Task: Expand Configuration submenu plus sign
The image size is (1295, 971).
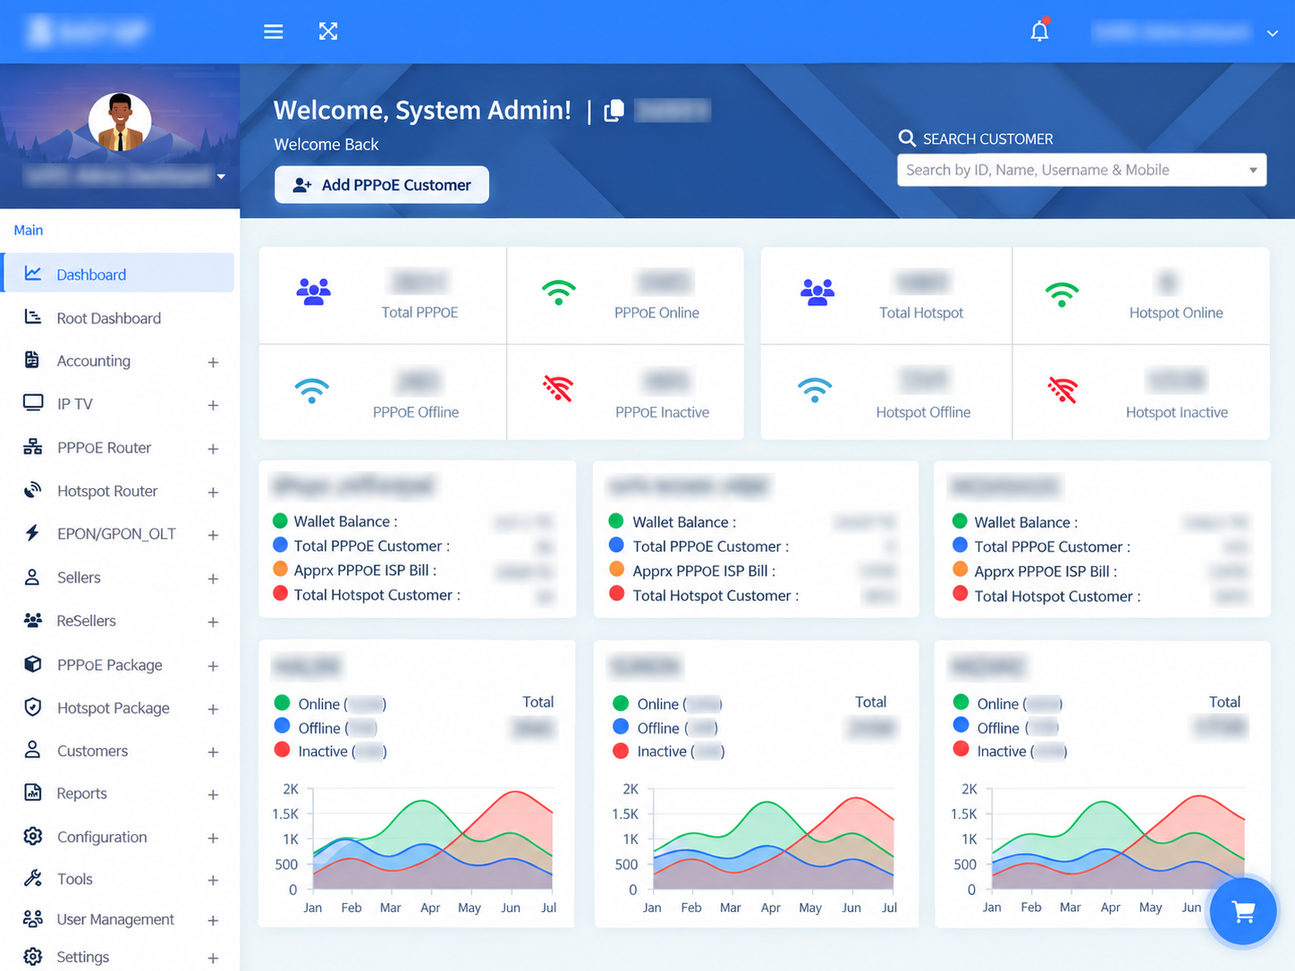Action: point(213,838)
